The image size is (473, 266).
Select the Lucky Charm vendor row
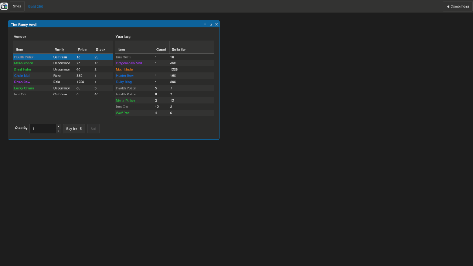[x=63, y=88]
